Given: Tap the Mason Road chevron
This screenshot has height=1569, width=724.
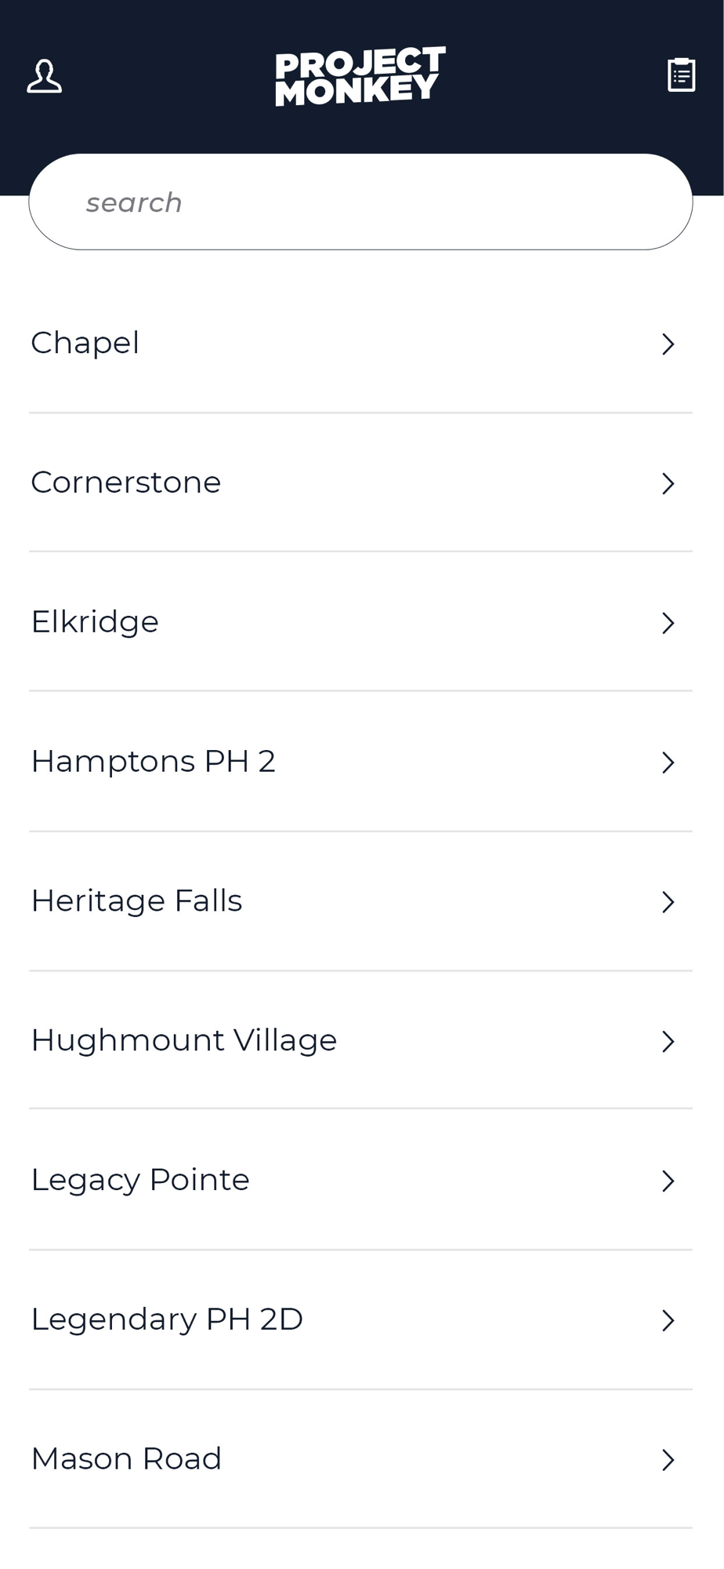Looking at the screenshot, I should 668,1461.
